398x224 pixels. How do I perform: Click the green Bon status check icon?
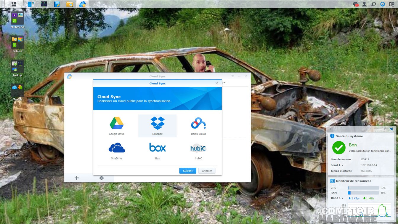339,148
